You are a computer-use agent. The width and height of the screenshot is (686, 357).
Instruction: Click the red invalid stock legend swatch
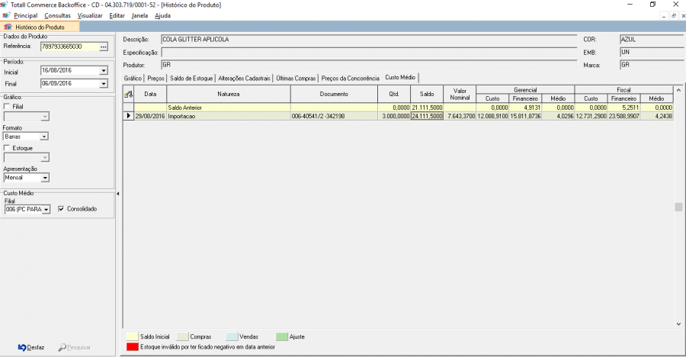[x=132, y=346]
